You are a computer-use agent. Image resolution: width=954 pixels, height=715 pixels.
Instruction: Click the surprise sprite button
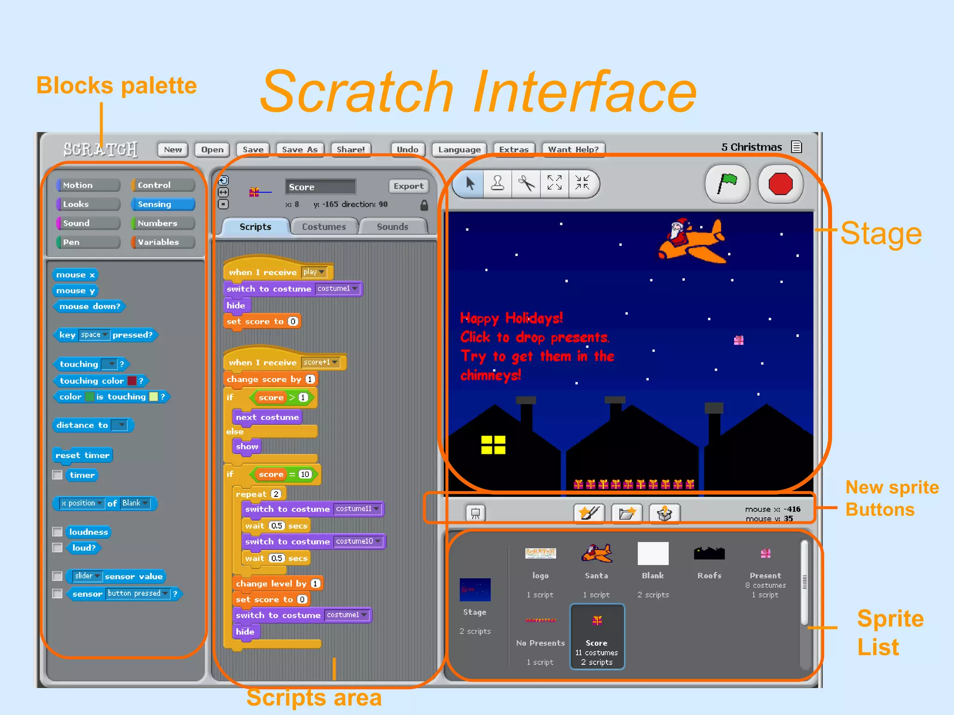664,513
